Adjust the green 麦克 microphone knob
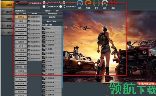The width and height of the screenshot is (156, 96). point(96,3)
